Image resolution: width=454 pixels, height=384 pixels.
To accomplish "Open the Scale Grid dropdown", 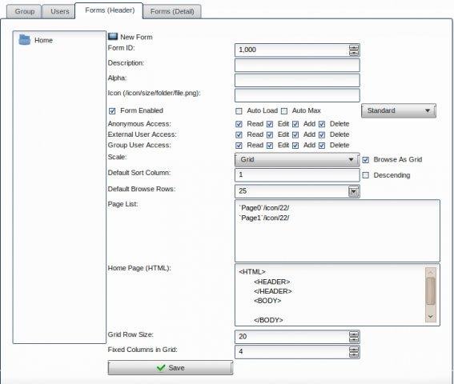I will click(x=297, y=160).
